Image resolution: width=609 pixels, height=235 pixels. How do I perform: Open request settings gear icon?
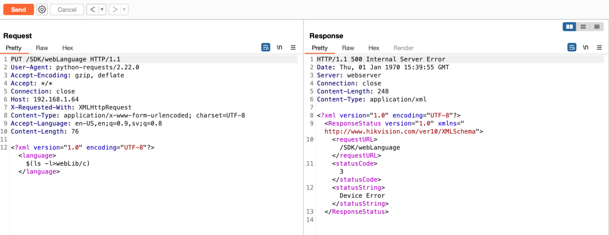pos(42,10)
